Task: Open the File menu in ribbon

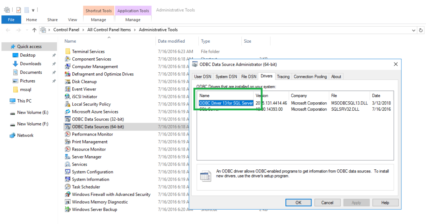Action: coord(11,20)
